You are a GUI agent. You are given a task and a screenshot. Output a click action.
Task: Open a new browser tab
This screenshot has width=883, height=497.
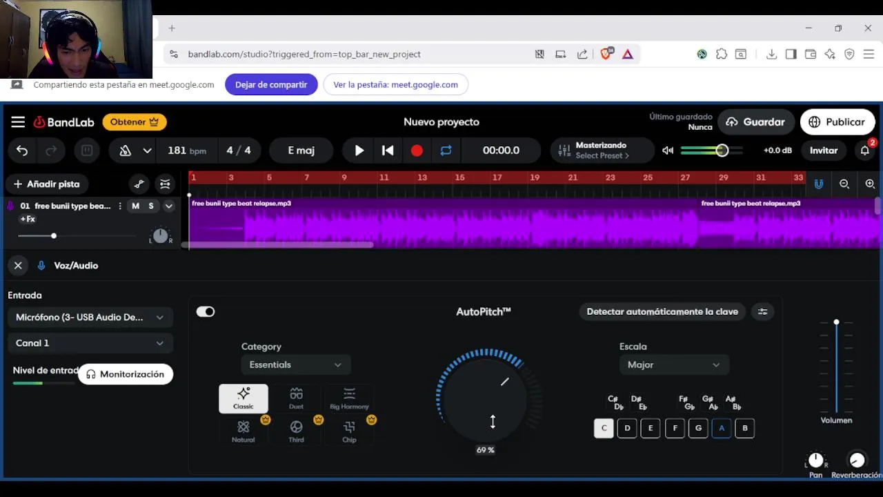pyautogui.click(x=172, y=28)
